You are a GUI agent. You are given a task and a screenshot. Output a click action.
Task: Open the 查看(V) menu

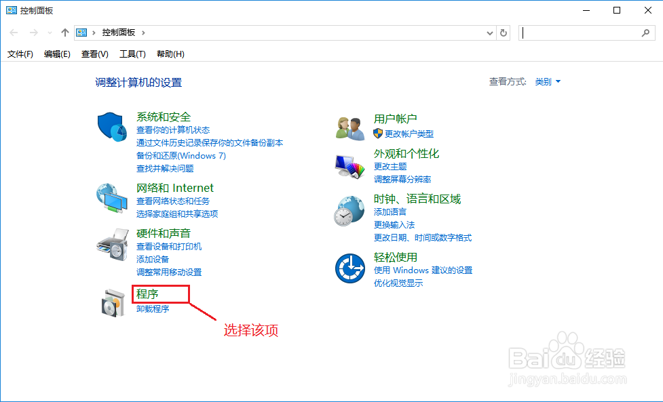click(94, 54)
